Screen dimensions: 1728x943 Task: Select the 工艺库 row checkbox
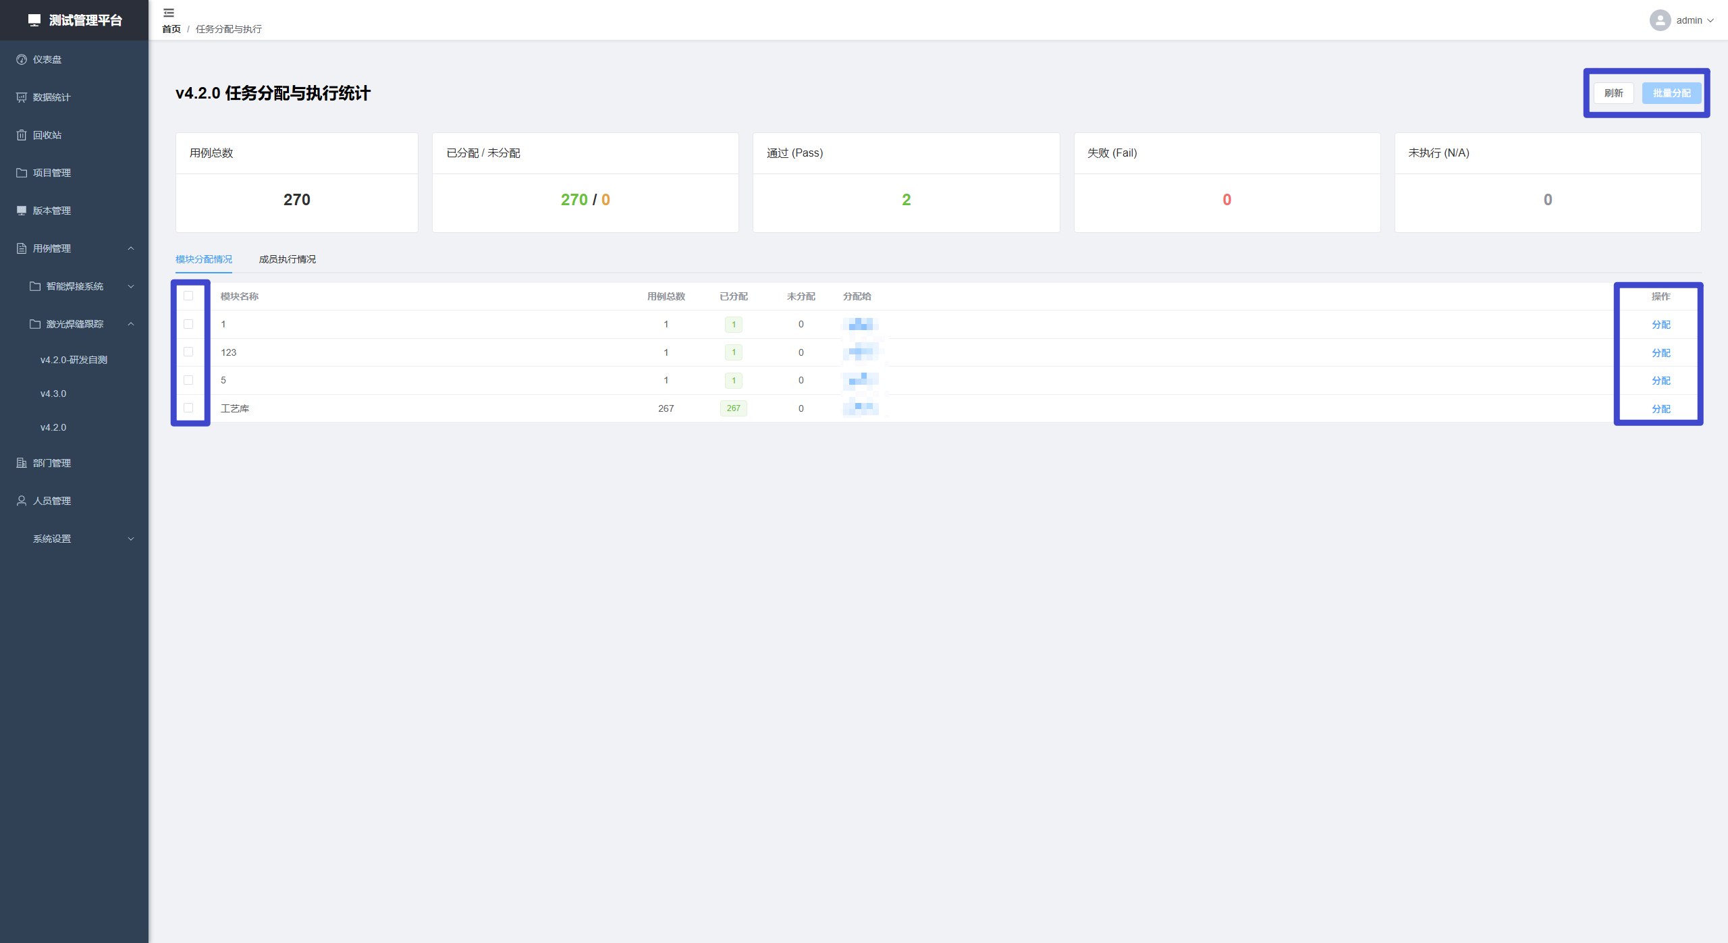coord(188,408)
